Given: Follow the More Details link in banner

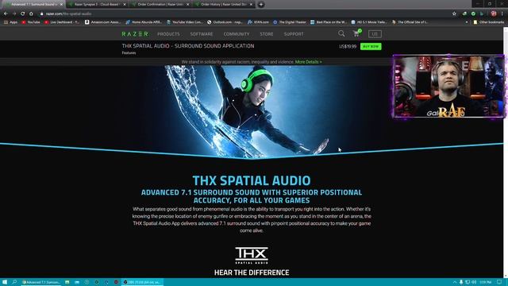Looking at the screenshot, I should coord(309,62).
